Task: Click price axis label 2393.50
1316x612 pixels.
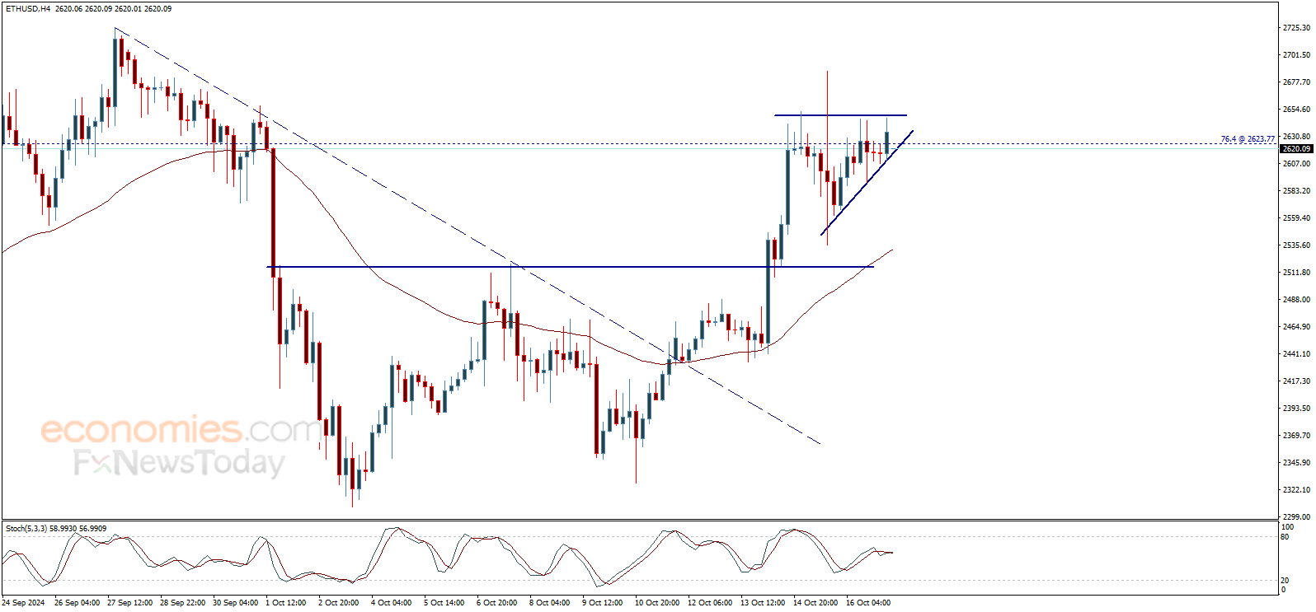Action: (1296, 409)
